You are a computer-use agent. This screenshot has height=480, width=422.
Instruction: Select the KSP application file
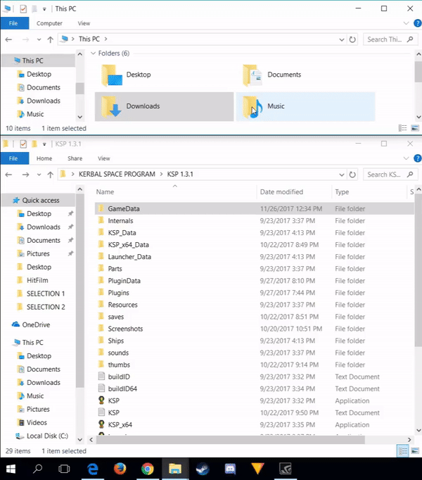(x=113, y=400)
